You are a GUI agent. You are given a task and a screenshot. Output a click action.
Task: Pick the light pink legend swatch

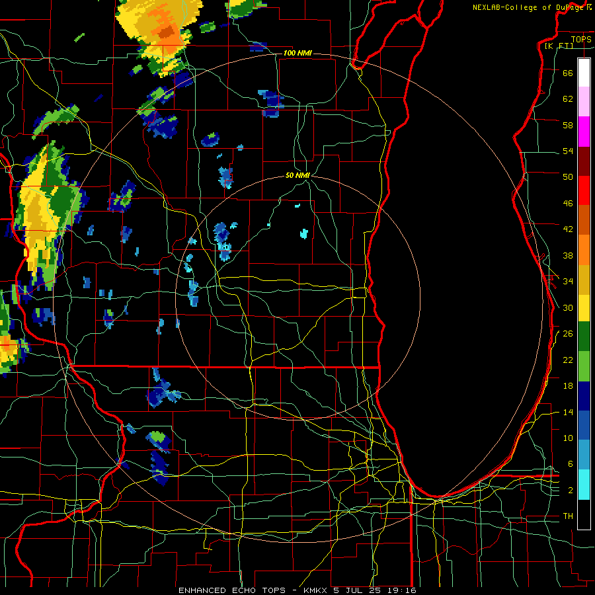tap(584, 101)
